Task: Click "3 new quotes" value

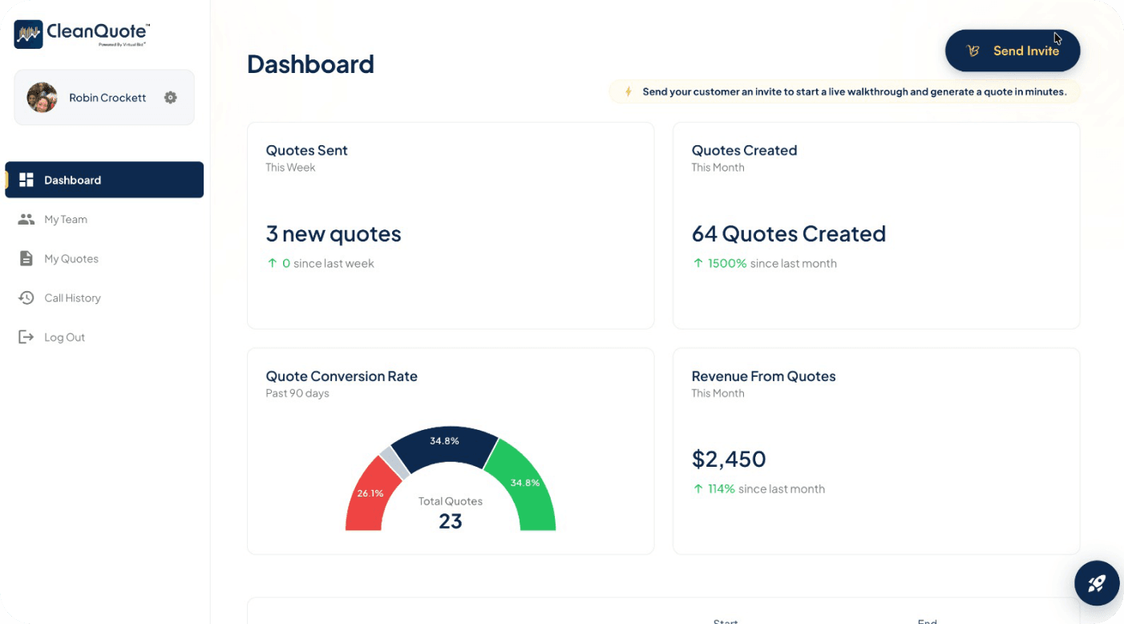Action: point(334,233)
